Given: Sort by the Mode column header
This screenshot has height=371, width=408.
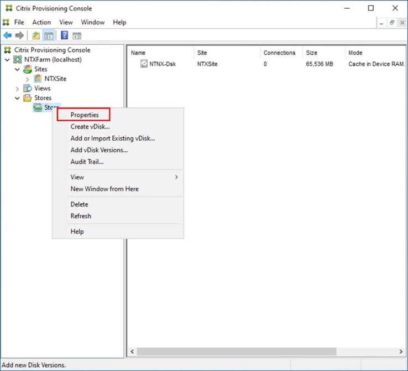Looking at the screenshot, I should (375, 53).
